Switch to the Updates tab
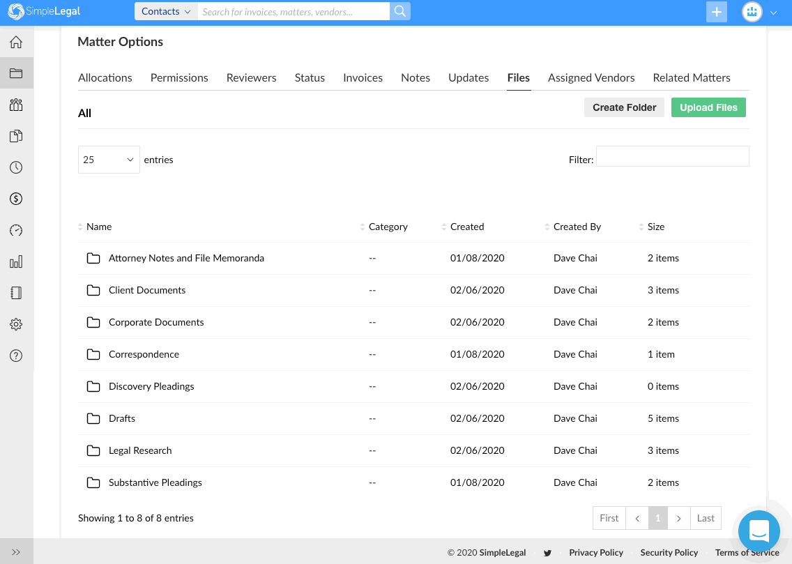This screenshot has width=792, height=564. (469, 78)
